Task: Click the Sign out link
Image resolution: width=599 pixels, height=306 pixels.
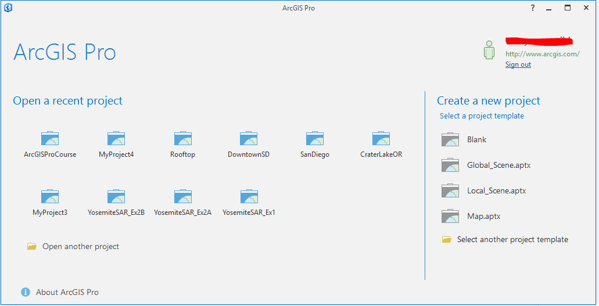Action: click(518, 64)
